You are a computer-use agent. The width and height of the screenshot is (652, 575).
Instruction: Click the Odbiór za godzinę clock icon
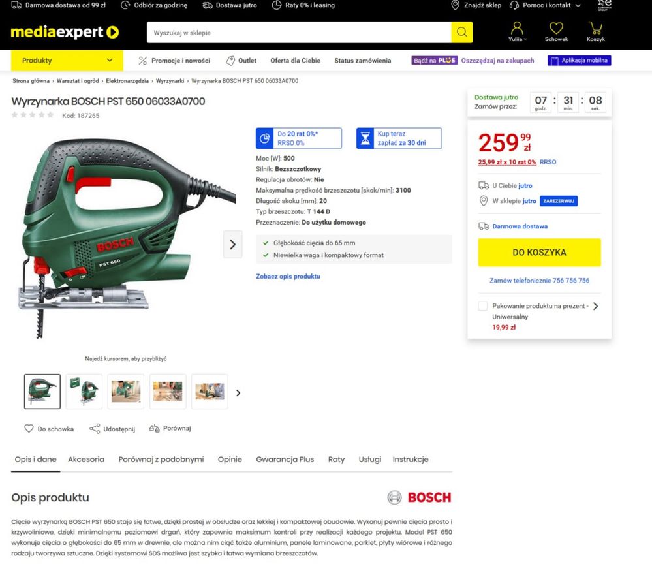coord(125,5)
